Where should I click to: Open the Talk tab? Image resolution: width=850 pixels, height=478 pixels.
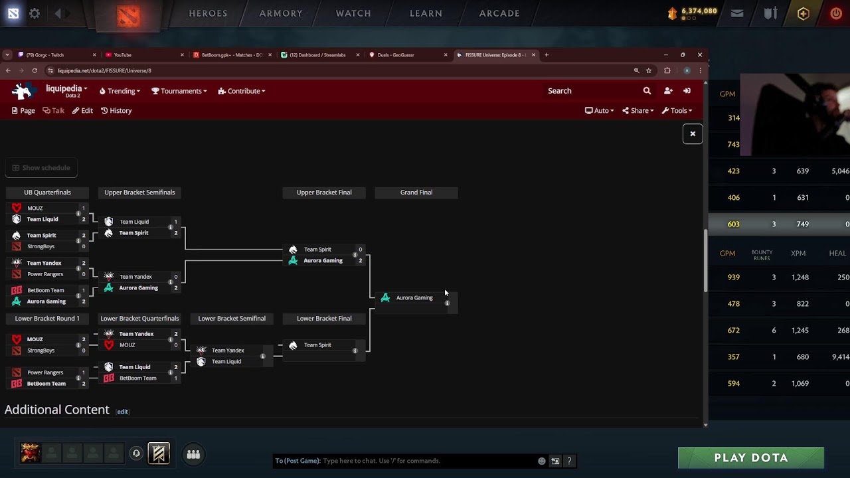point(54,111)
